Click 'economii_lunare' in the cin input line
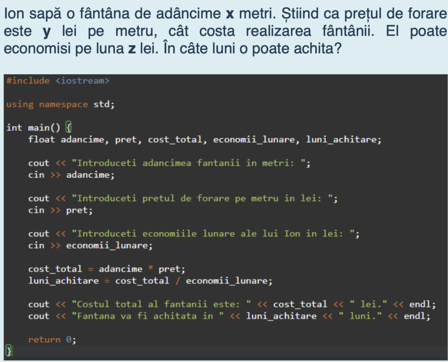Viewport: 448px width, 362px height. pos(109,245)
